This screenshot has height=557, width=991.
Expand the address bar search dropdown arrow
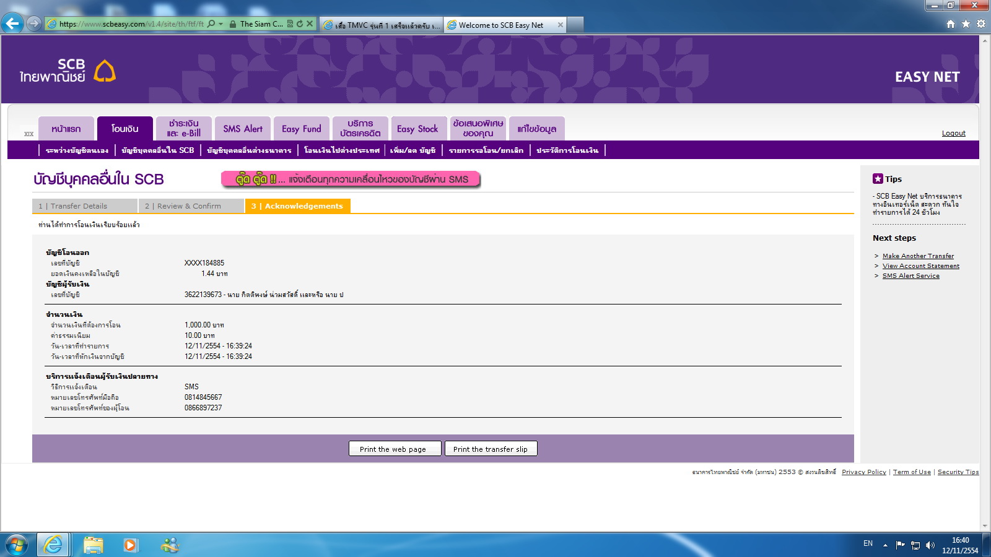click(x=220, y=24)
